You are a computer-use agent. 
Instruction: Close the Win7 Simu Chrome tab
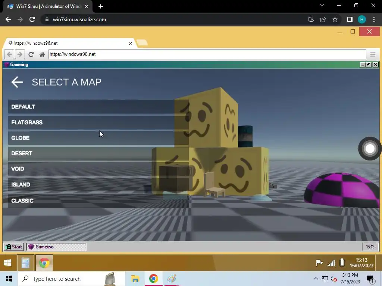[87, 6]
